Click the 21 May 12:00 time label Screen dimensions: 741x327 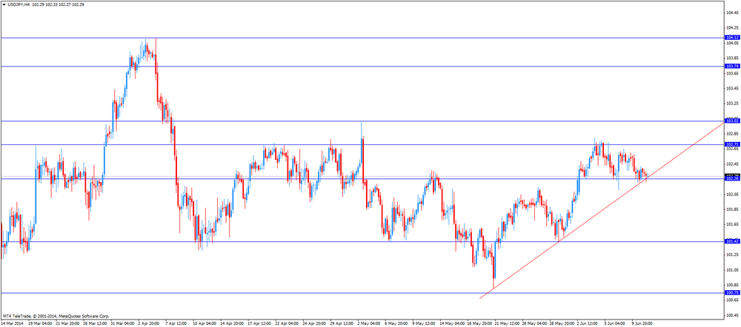pyautogui.click(x=507, y=324)
